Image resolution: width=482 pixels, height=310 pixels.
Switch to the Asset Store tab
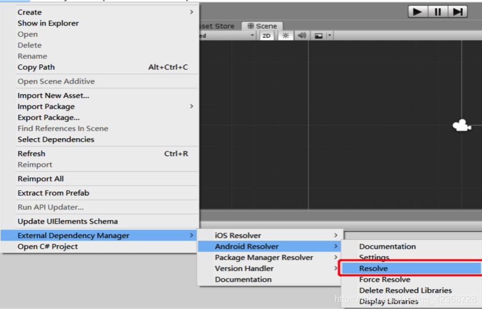click(x=218, y=26)
